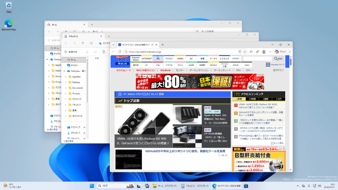Viewport: 338px width, 190px height.
Task: Select ホーム in ドキュメント window sidebar
Action: coord(74,60)
